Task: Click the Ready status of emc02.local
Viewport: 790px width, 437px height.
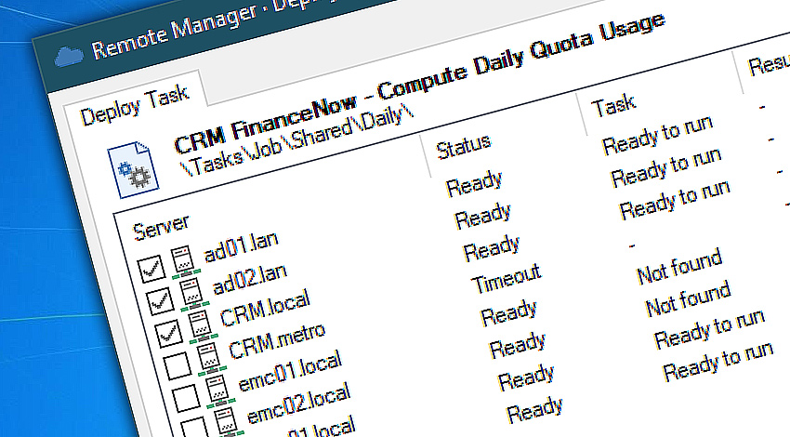Action: (x=518, y=345)
